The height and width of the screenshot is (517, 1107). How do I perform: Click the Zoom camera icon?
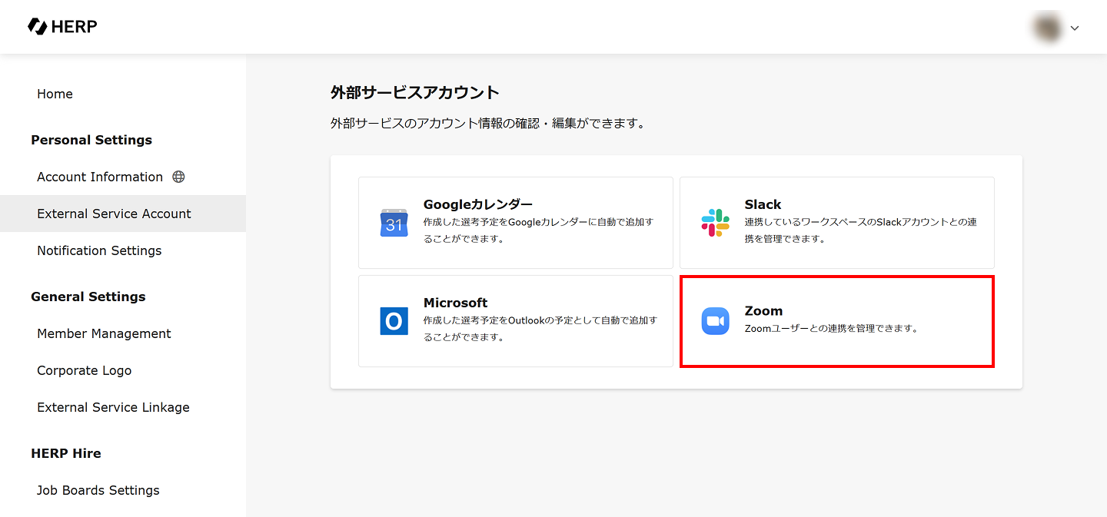click(716, 321)
